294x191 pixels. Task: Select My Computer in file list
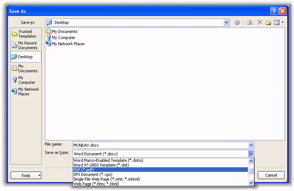[x=60, y=38]
